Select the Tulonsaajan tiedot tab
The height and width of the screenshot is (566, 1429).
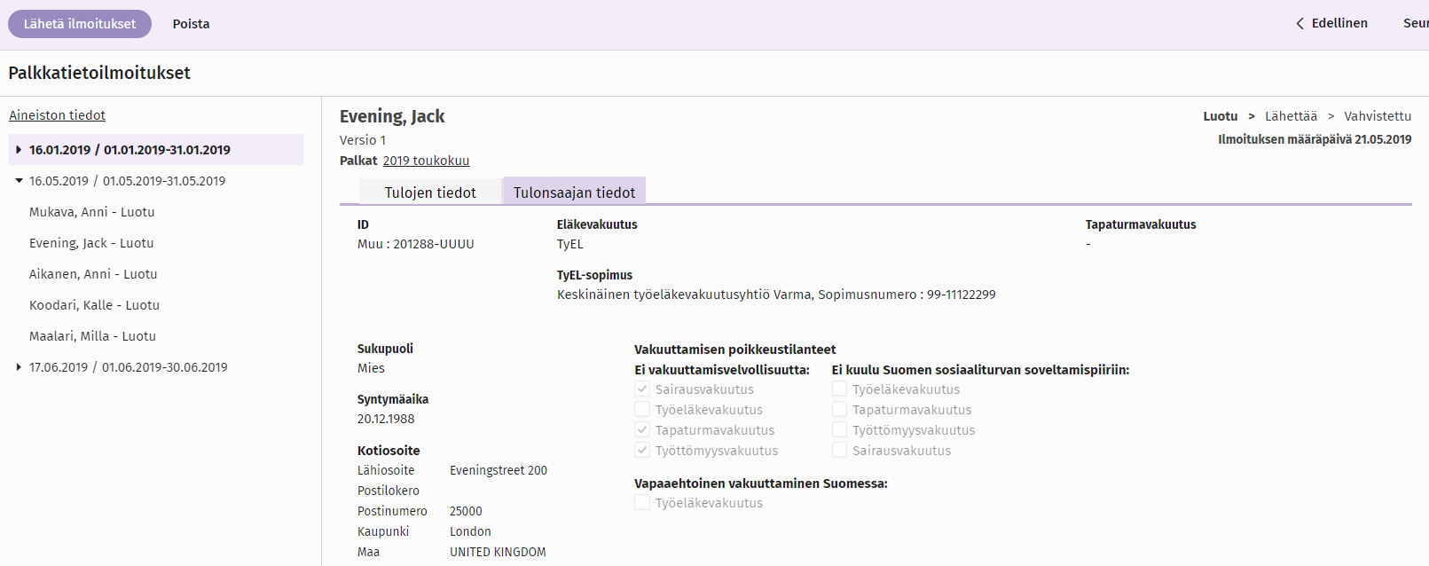point(574,193)
